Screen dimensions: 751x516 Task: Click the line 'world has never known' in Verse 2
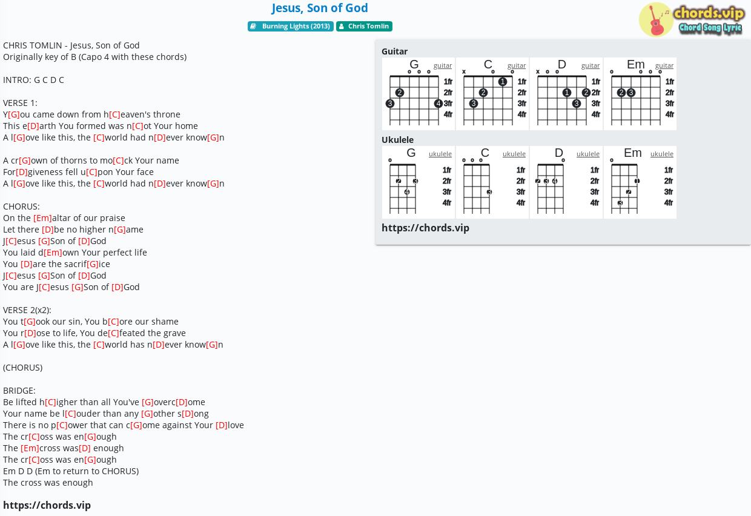point(113,345)
